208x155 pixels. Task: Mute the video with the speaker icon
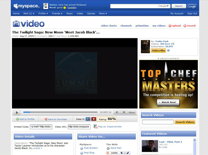pyautogui.click(x=117, y=112)
